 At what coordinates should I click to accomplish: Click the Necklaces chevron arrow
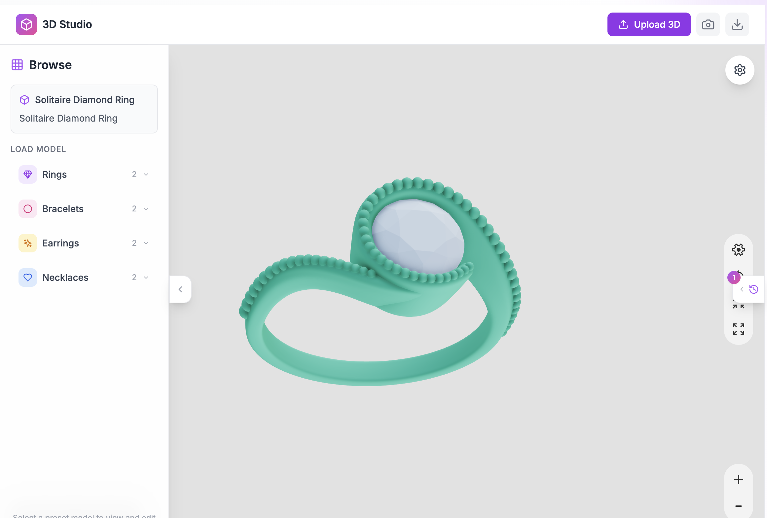click(x=146, y=277)
